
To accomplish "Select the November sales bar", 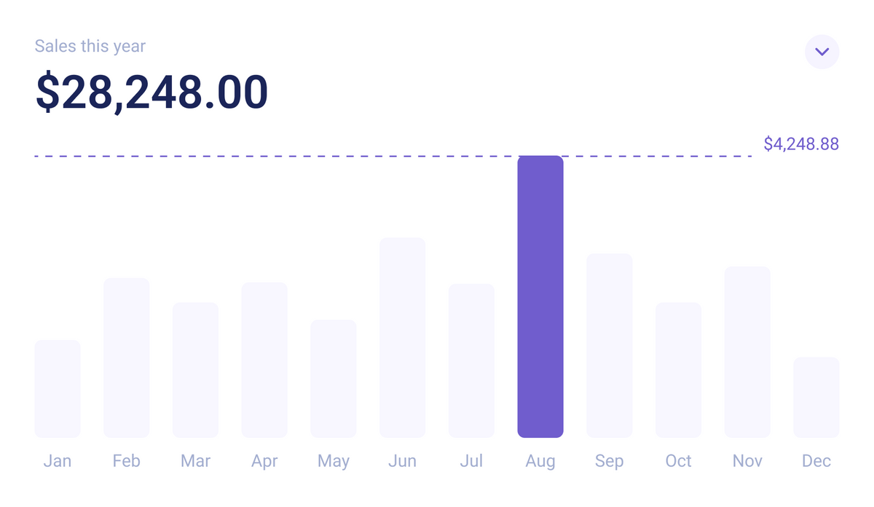I will (747, 352).
